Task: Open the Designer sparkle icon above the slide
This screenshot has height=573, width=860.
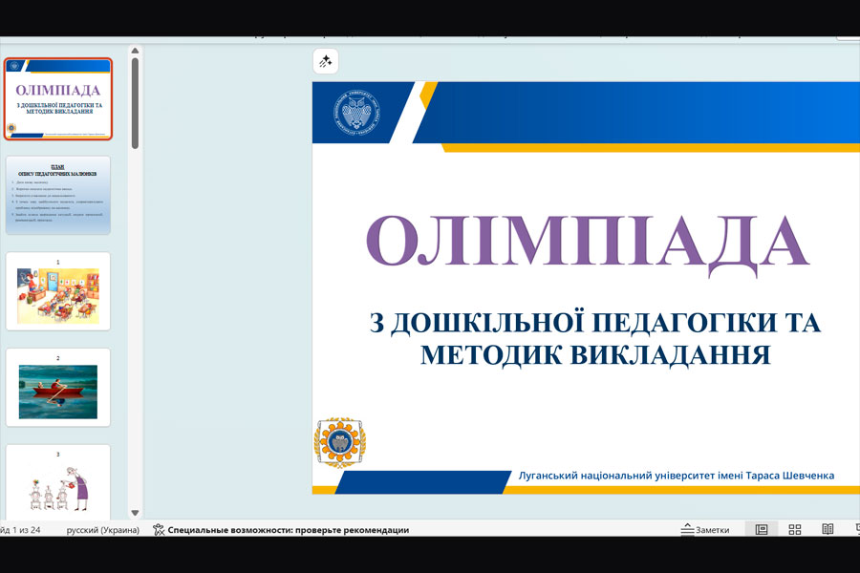Action: click(325, 61)
